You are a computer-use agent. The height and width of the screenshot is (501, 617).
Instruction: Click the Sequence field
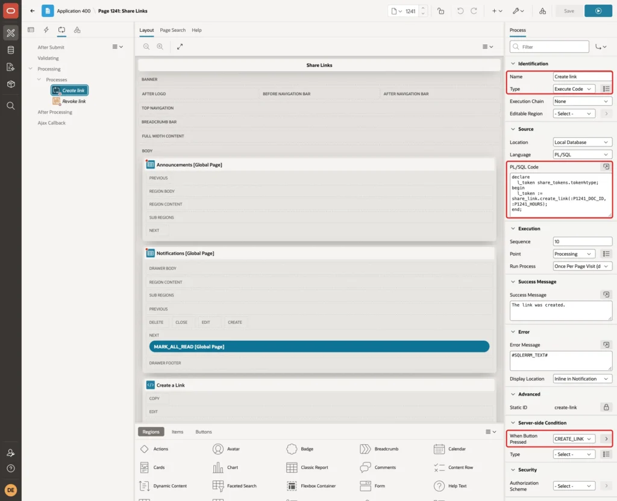[583, 241]
